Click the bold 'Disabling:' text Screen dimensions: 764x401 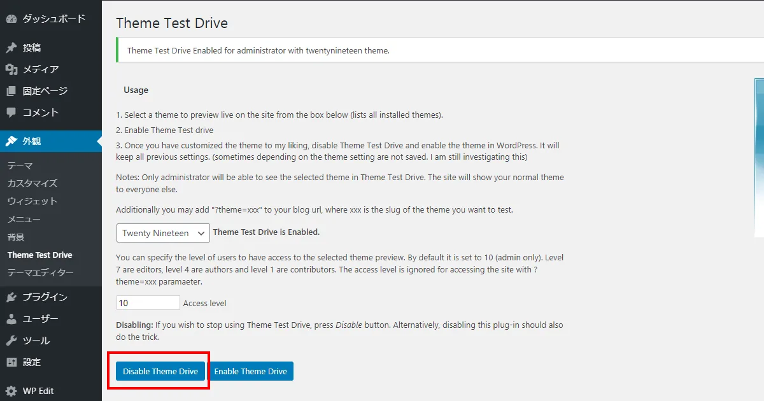click(x=135, y=325)
